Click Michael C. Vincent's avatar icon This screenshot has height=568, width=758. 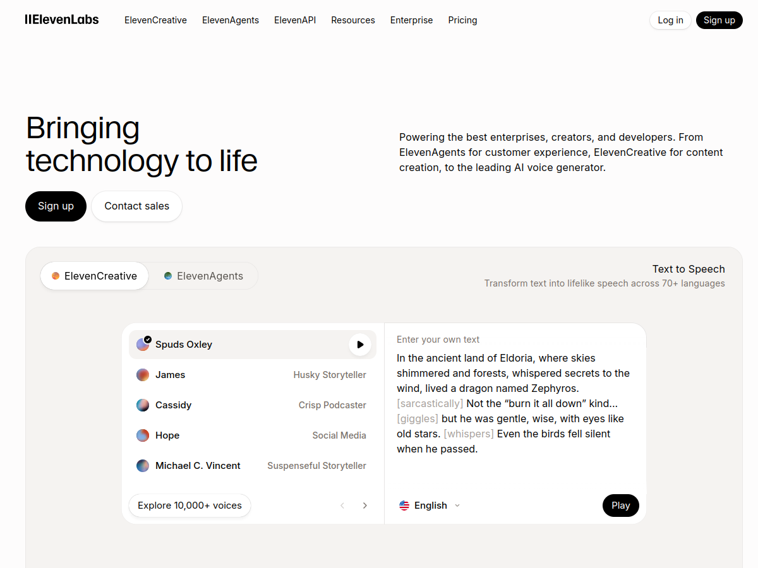click(143, 465)
